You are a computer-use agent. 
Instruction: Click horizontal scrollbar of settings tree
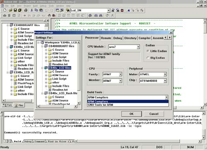[57, 106]
